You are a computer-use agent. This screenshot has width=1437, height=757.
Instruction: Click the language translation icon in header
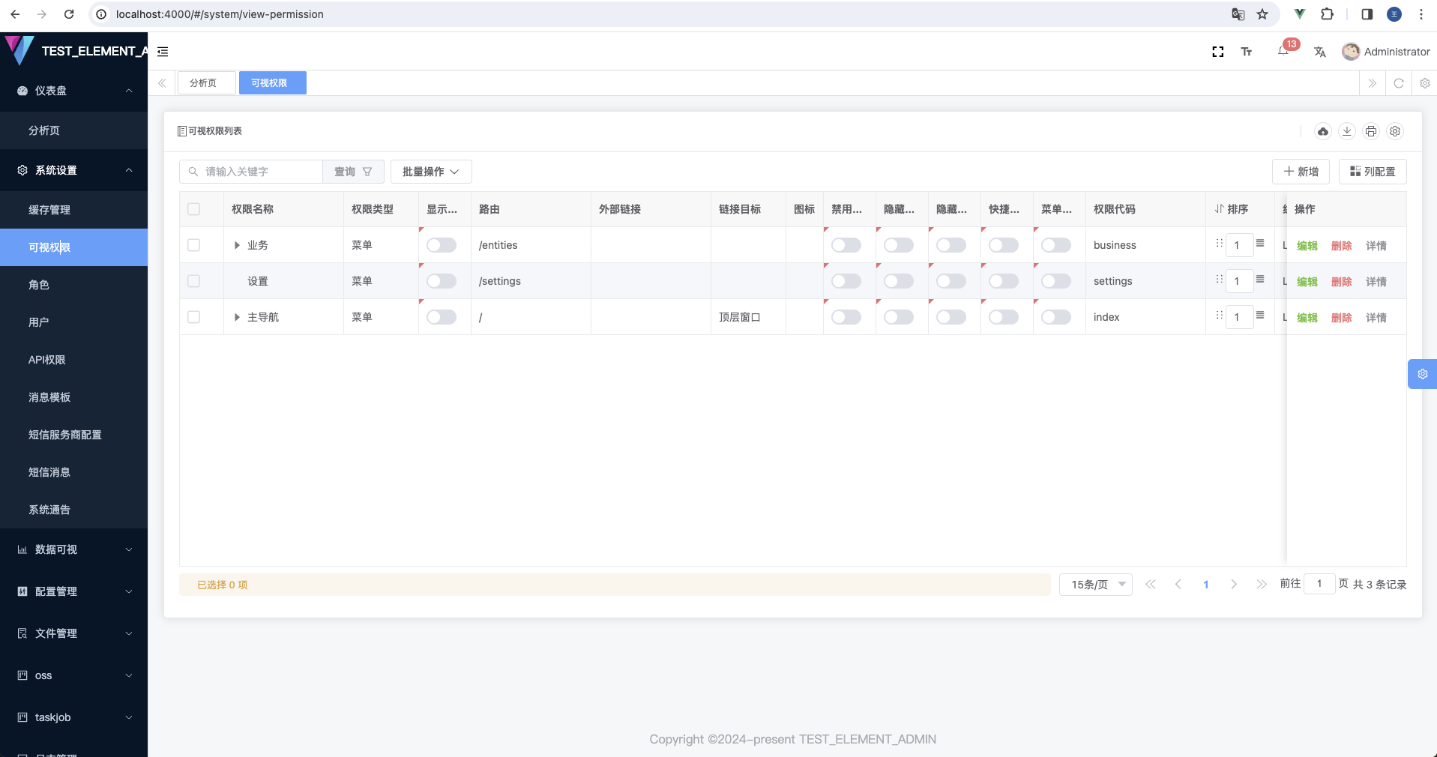pos(1319,52)
